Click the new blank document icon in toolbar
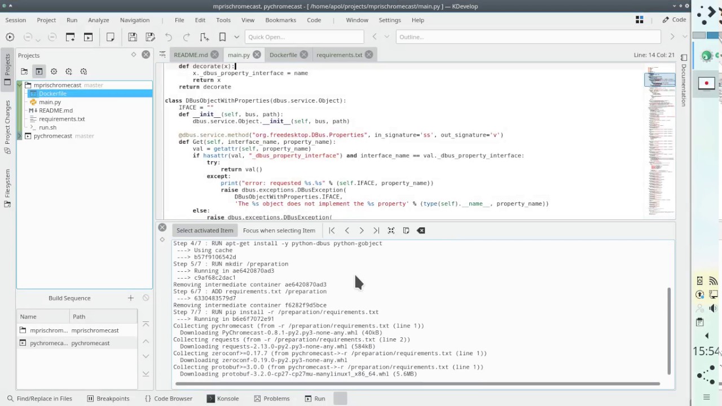Screen dimensions: 722x406 (111, 37)
